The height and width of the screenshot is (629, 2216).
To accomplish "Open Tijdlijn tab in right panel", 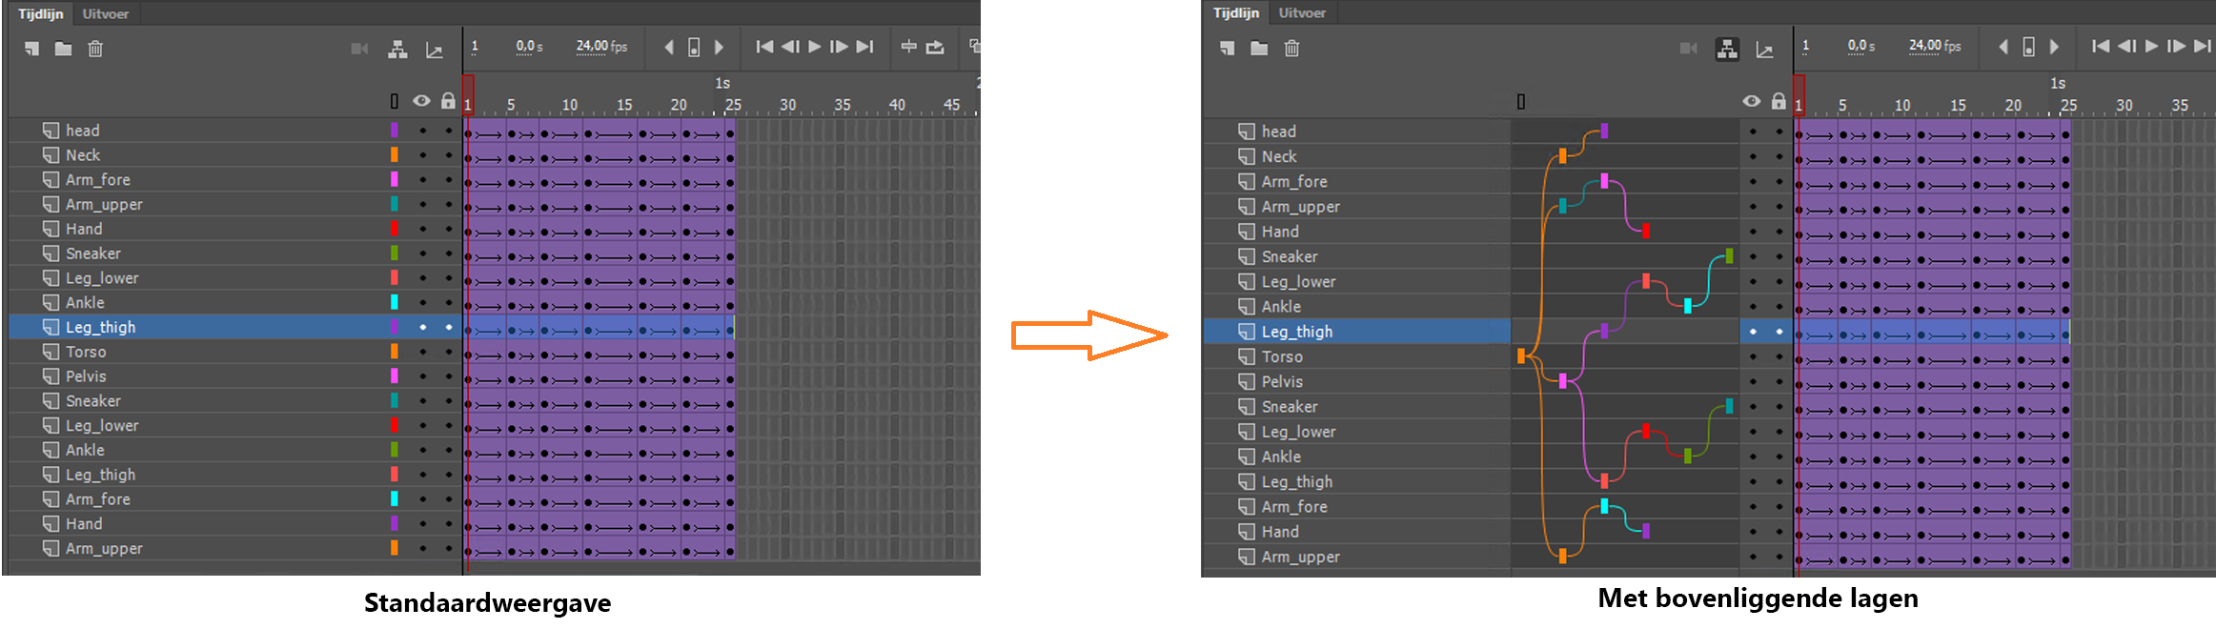I will point(1236,12).
